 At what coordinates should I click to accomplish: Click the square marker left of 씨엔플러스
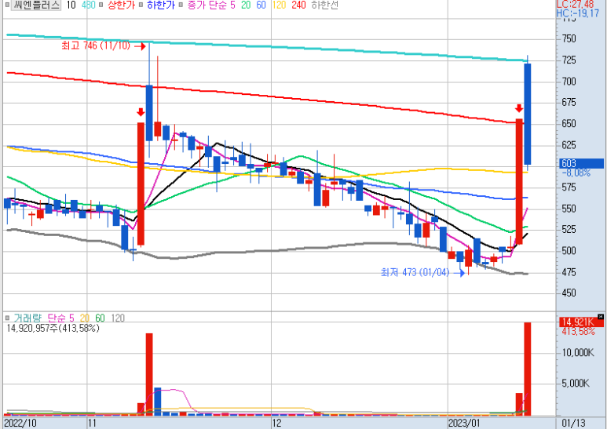pyautogui.click(x=6, y=5)
